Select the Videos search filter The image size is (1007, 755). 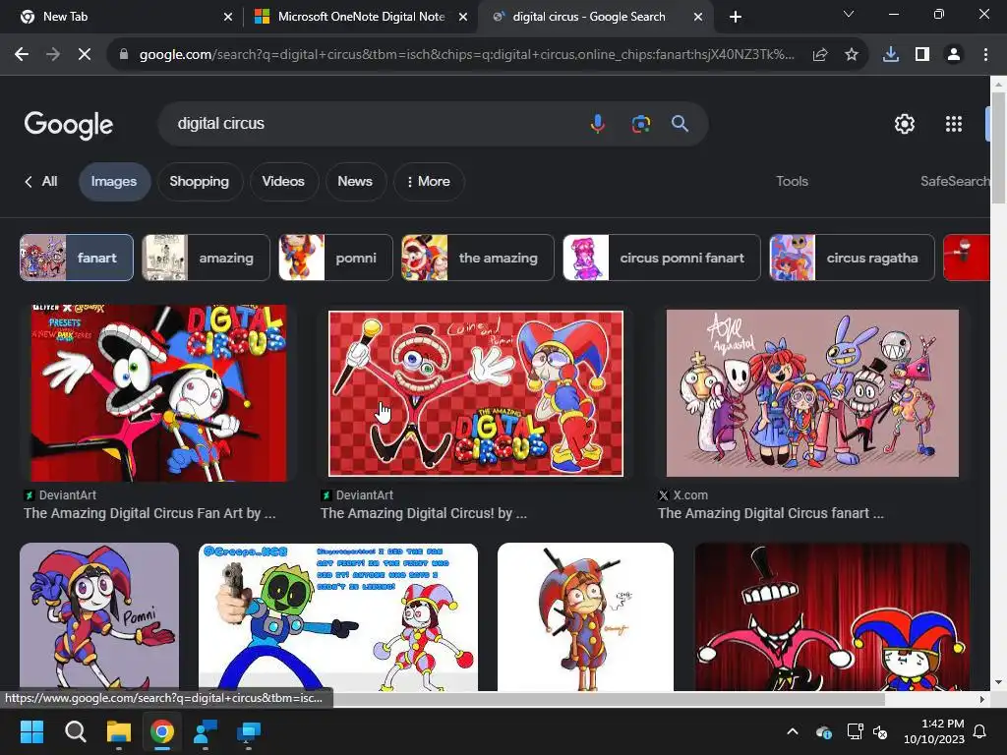coord(283,182)
